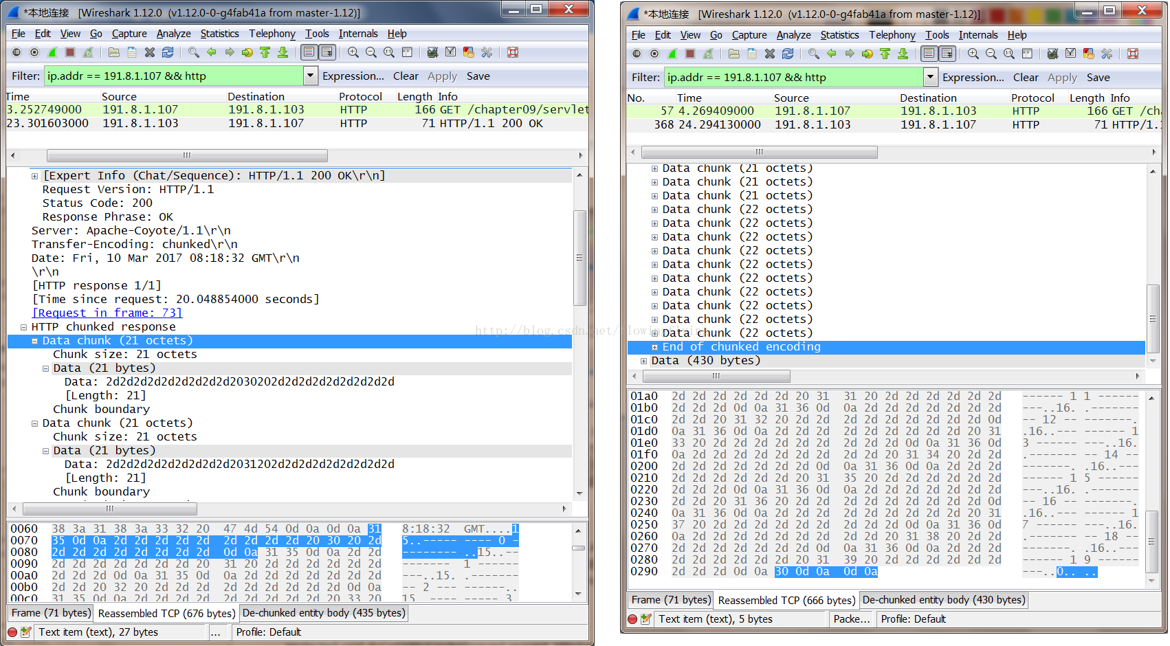Toggle packet list colorize button in left window
Image resolution: width=1170 pixels, height=646 pixels.
[x=309, y=52]
